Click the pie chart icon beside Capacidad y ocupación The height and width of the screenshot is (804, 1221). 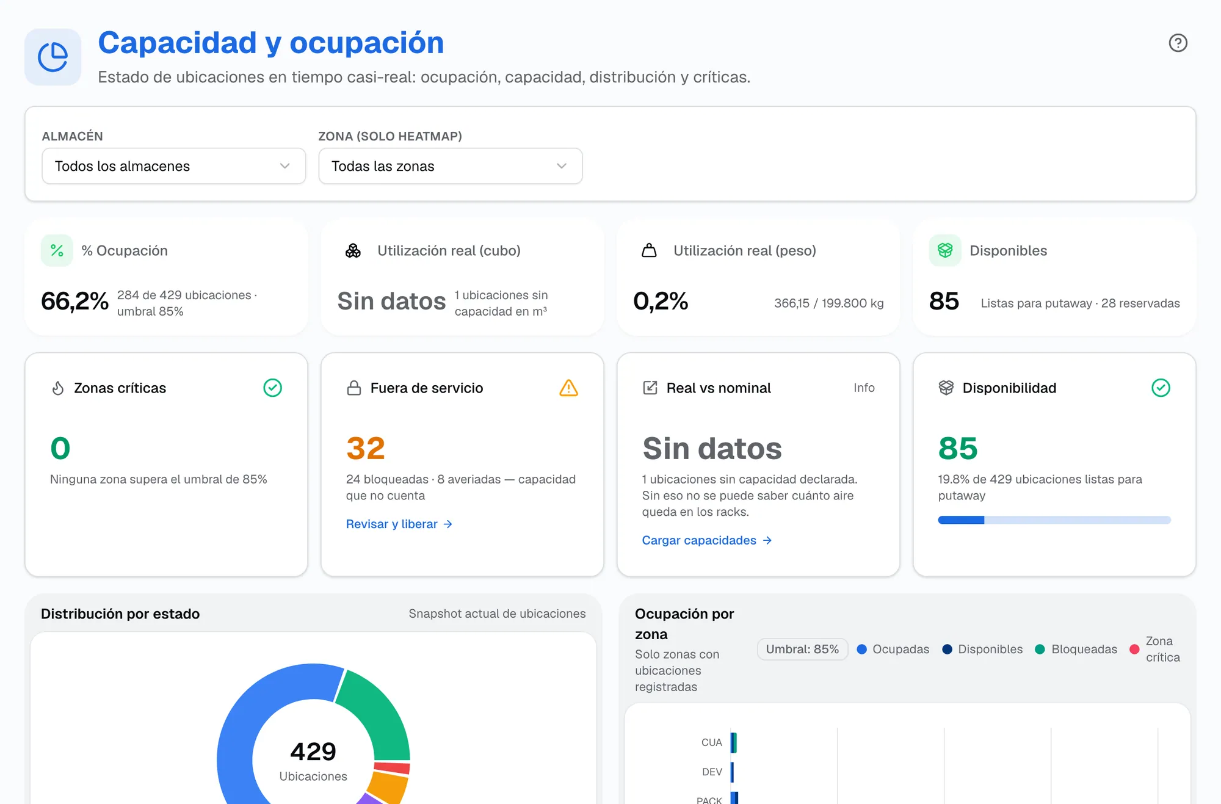coord(53,57)
